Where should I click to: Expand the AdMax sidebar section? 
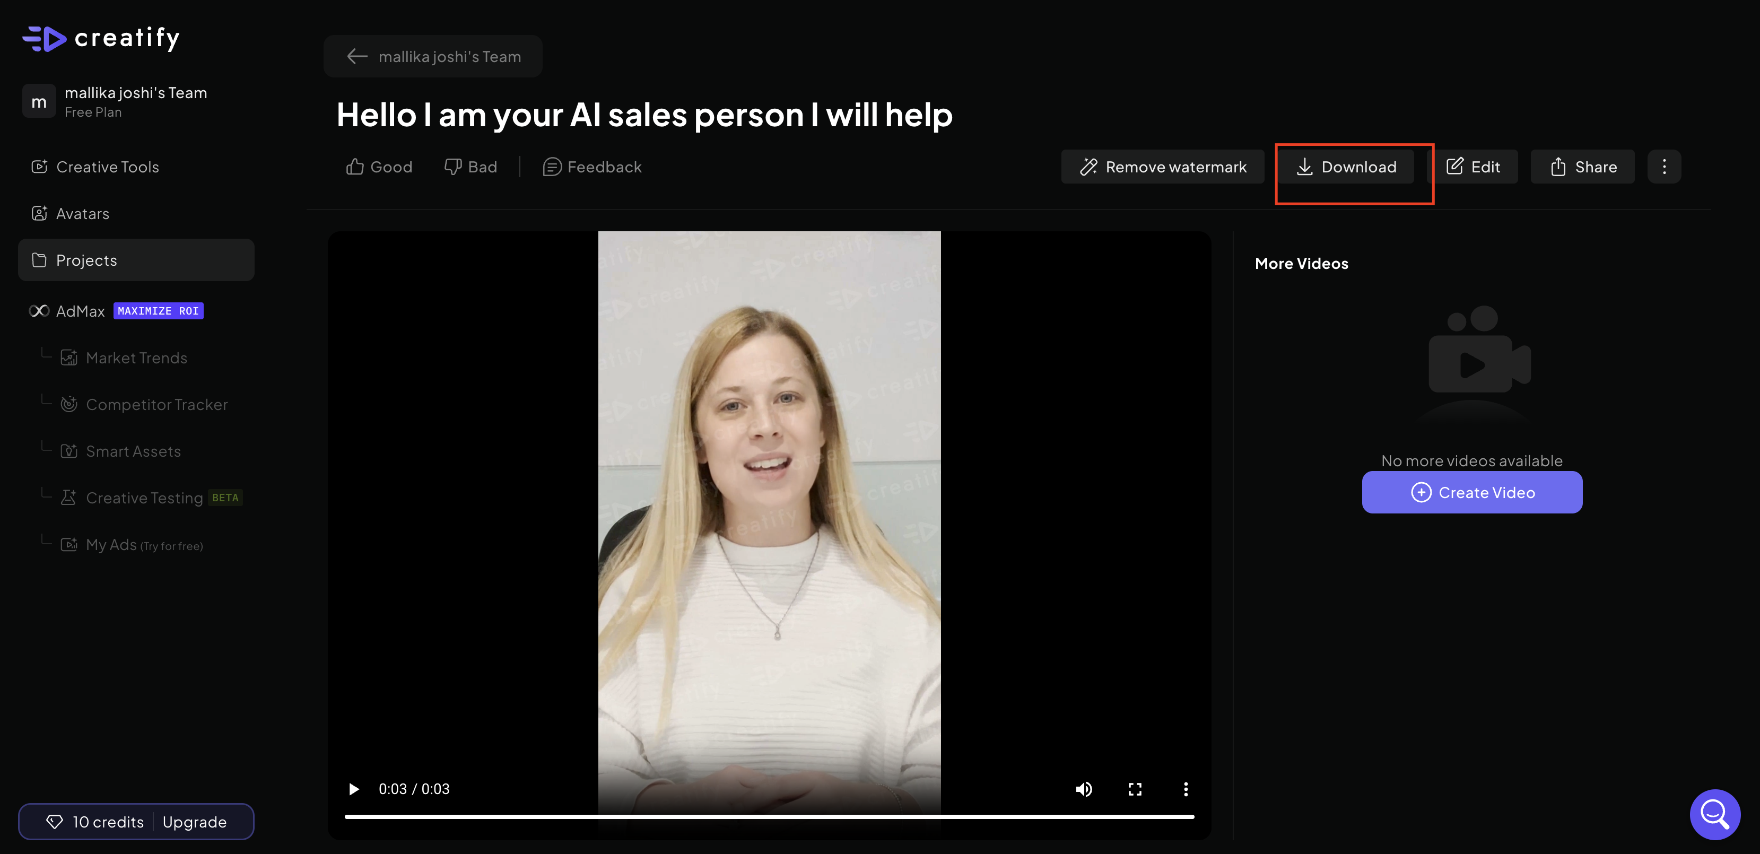(80, 311)
